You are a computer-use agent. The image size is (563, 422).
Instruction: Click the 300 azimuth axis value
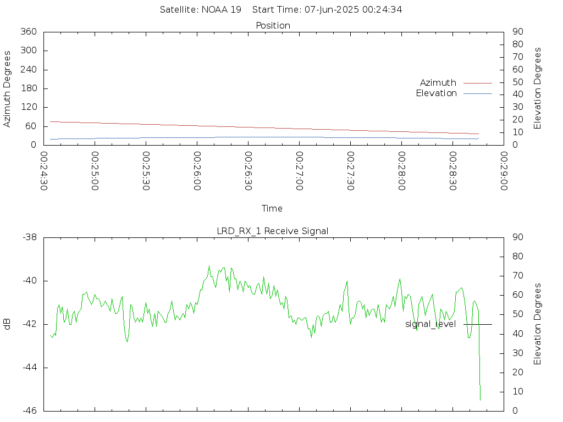tap(29, 51)
